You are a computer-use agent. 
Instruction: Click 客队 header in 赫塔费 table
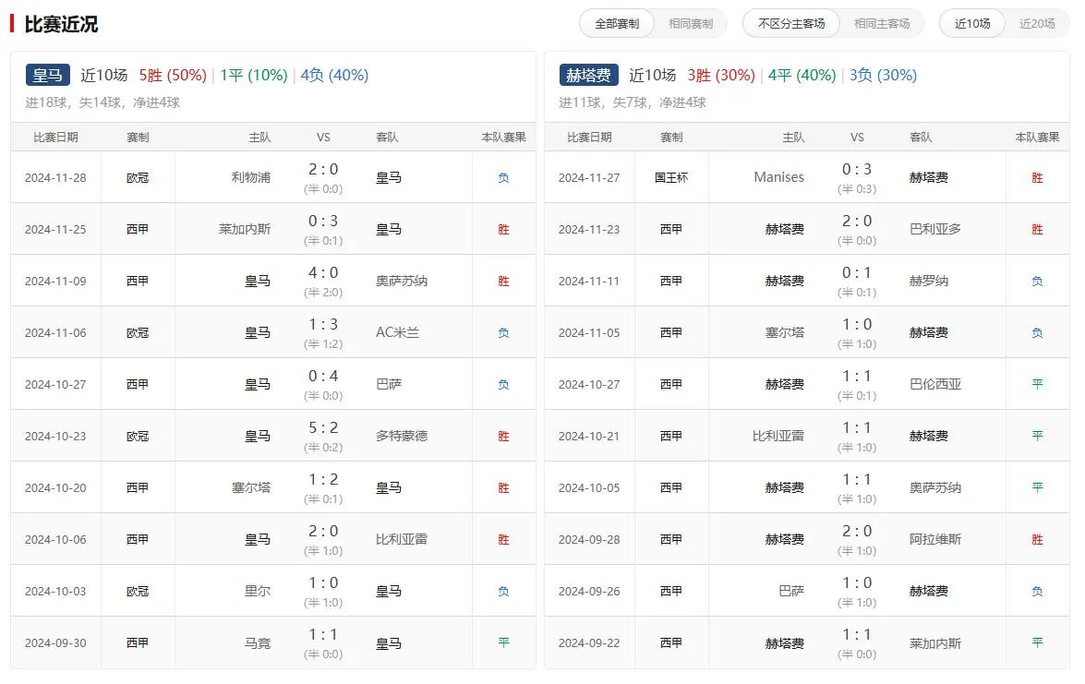click(x=921, y=137)
